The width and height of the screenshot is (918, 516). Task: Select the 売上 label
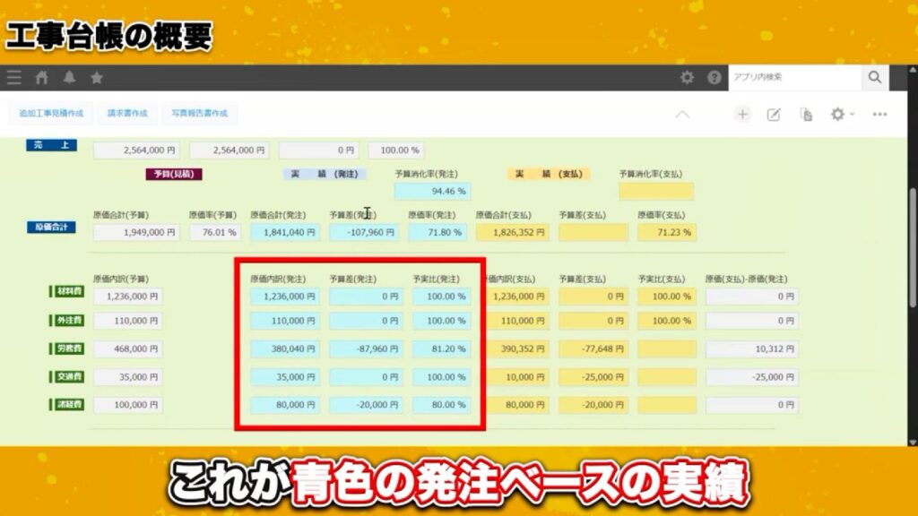[51, 145]
